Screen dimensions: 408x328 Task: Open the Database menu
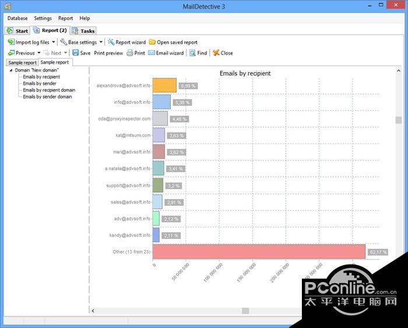[17, 18]
